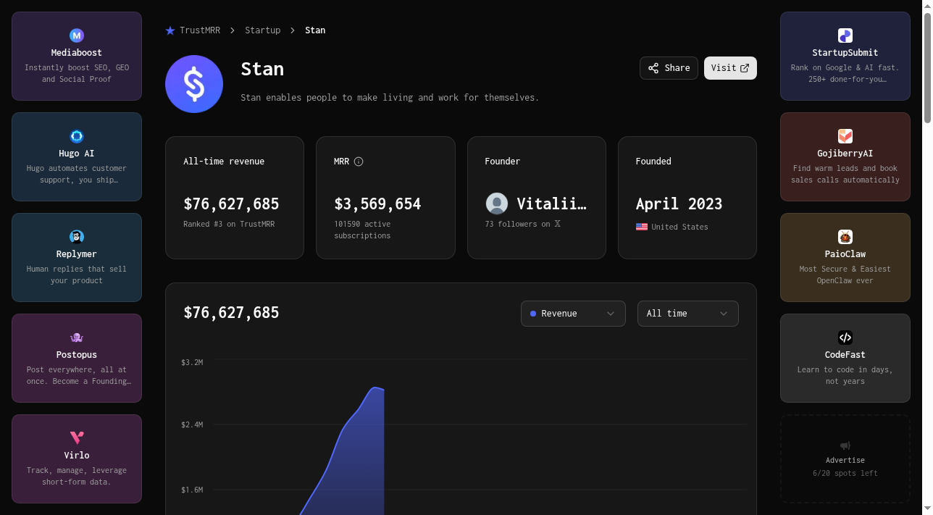Click the "$2.4M" chart axis label
933x515 pixels.
point(192,424)
